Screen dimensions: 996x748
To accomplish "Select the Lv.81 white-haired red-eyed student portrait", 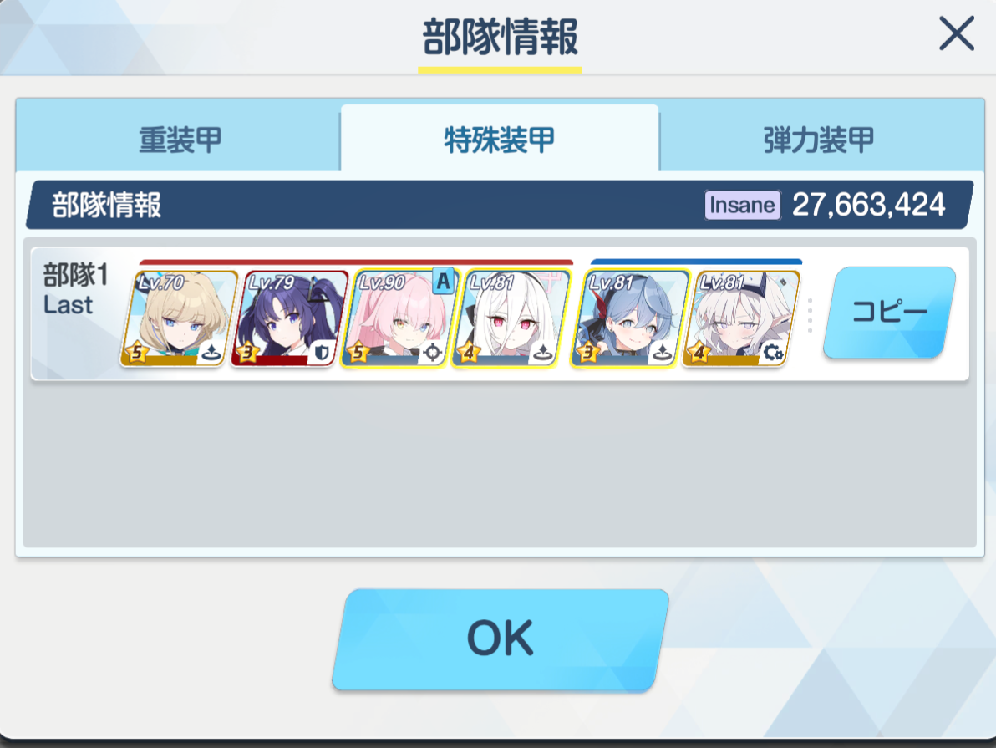I will [511, 319].
